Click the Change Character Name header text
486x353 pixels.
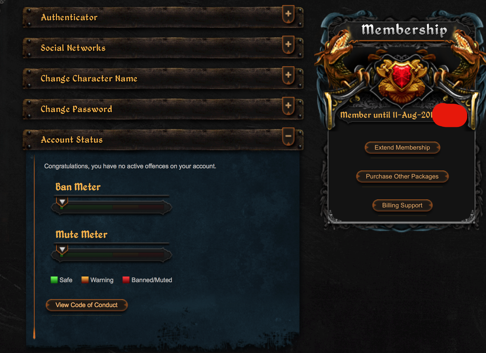[x=89, y=79]
